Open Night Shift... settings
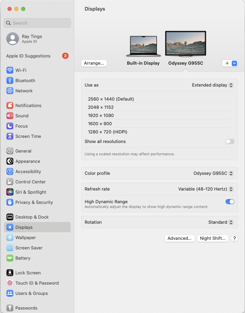Image resolution: width=245 pixels, height=313 pixels. (x=213, y=238)
